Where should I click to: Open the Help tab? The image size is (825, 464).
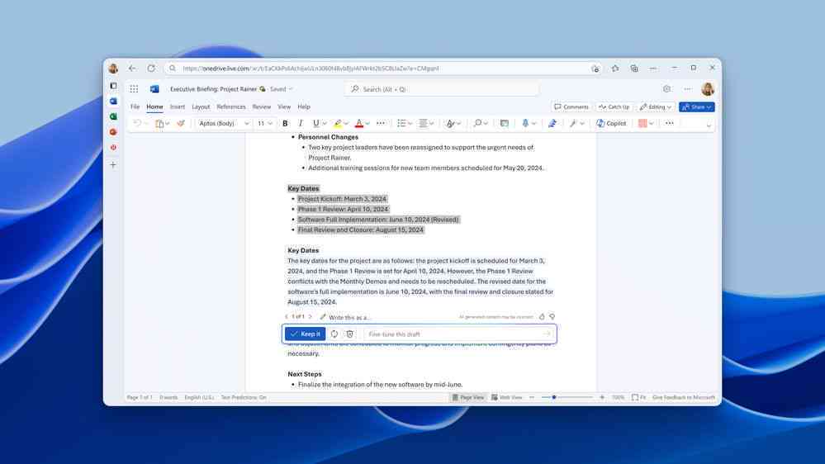[x=304, y=107]
